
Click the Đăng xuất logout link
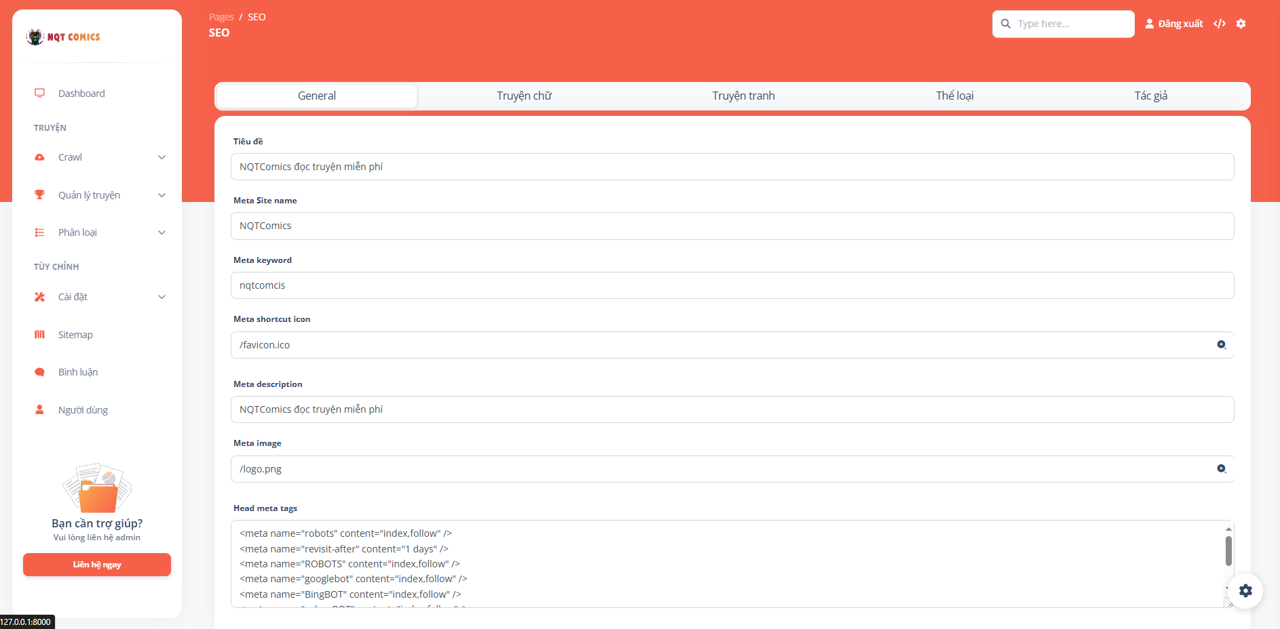(1174, 24)
